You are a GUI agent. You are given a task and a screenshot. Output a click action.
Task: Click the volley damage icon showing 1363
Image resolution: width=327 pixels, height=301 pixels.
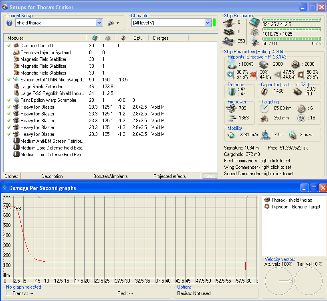coord(232,118)
